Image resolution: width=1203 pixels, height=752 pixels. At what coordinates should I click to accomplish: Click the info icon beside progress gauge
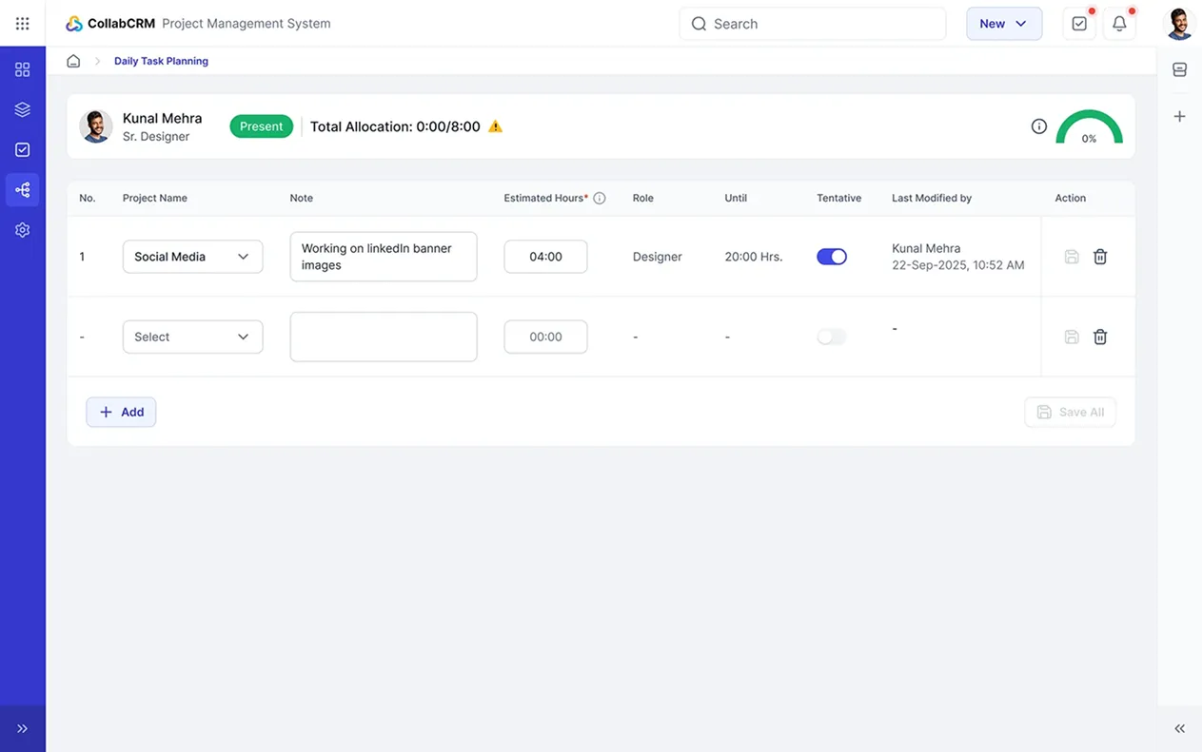(1039, 126)
